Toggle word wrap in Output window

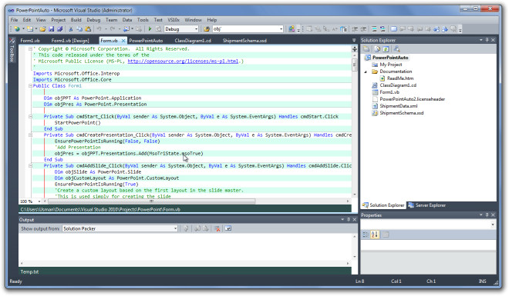pos(228,228)
